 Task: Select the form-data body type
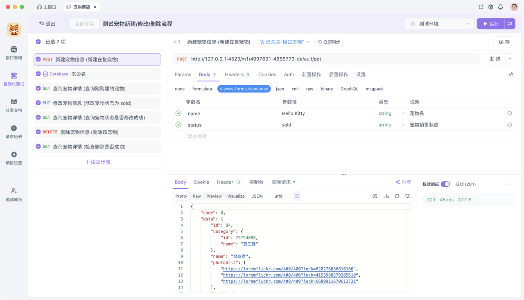click(x=202, y=89)
